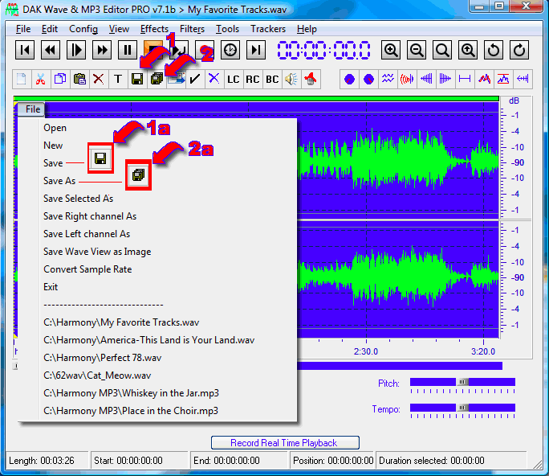Jump to end with the skip-to-end button
Viewport: 549px width, 476px height.
[256, 50]
